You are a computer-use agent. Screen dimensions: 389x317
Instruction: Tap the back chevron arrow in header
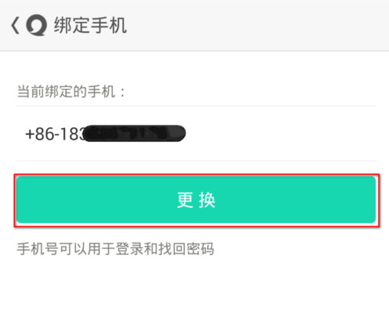[15, 25]
